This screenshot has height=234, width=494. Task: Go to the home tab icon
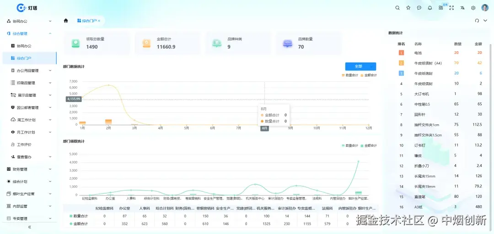(x=66, y=21)
